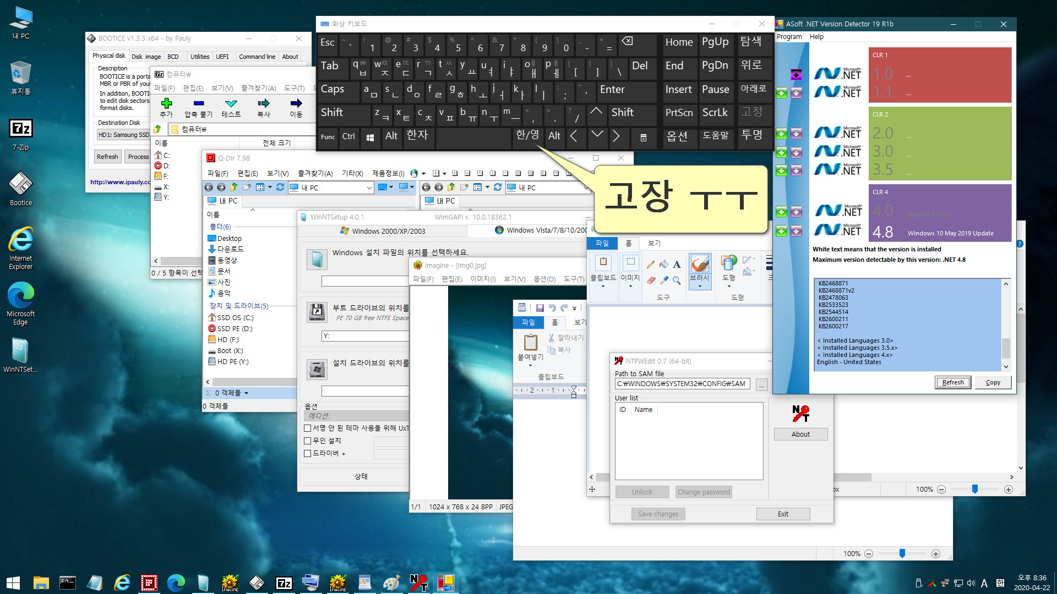Image resolution: width=1057 pixels, height=594 pixels.
Task: Click the boot drive floppy icon in WinNTSetup
Action: (317, 312)
